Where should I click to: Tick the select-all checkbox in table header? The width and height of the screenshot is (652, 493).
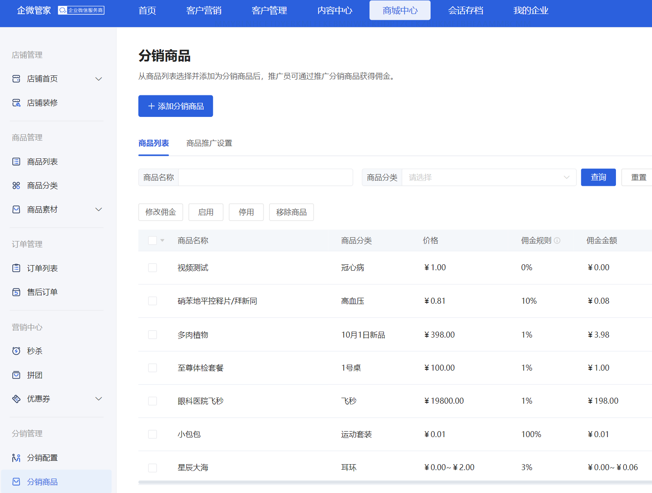(x=153, y=241)
